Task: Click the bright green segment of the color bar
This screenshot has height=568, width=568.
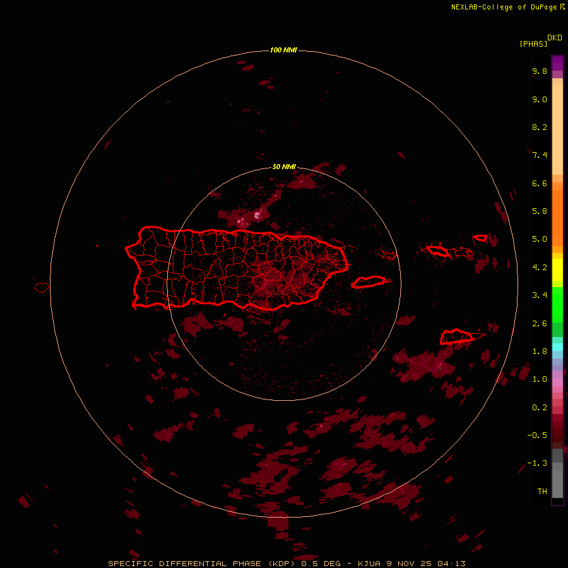Action: [557, 304]
